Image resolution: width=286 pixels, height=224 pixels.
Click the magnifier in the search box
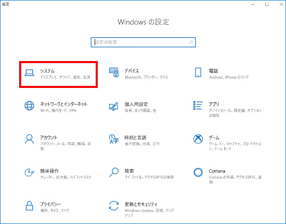coord(191,42)
